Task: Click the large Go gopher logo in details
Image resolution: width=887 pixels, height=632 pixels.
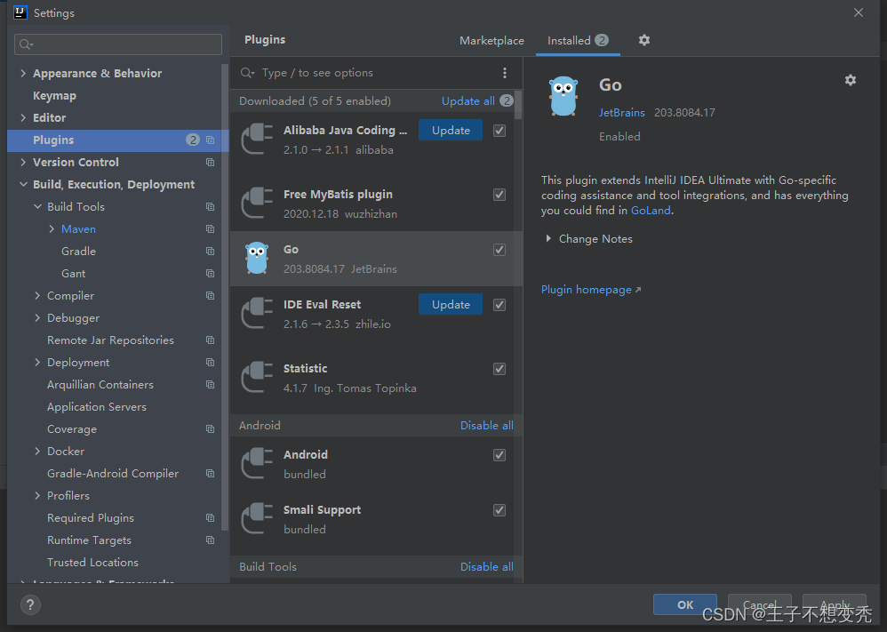Action: (563, 96)
